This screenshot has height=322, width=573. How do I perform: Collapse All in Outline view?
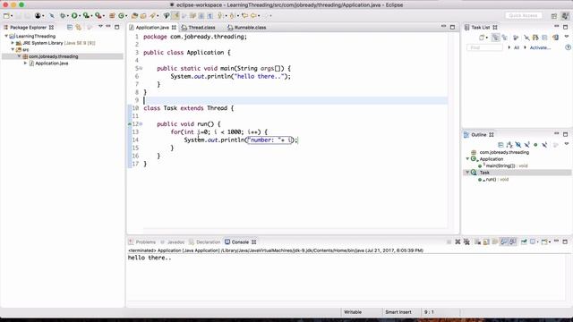pos(500,145)
